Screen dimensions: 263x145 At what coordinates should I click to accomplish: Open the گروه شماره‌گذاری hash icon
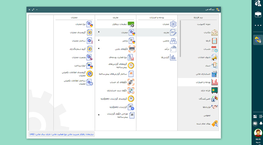point(90,49)
